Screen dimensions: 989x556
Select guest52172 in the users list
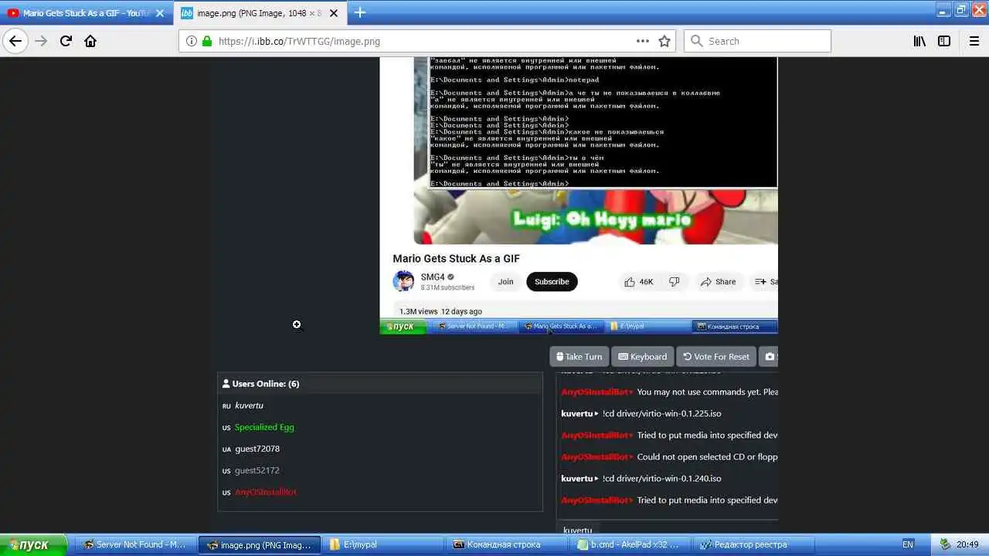257,470
